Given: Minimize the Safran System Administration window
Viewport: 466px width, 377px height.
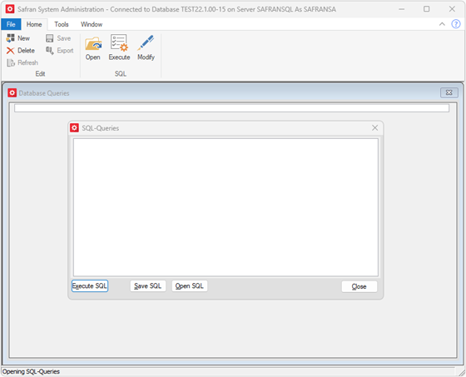Looking at the screenshot, I should point(401,9).
